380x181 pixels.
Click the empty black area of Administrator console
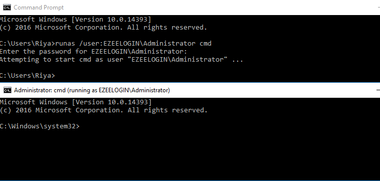tap(190, 155)
